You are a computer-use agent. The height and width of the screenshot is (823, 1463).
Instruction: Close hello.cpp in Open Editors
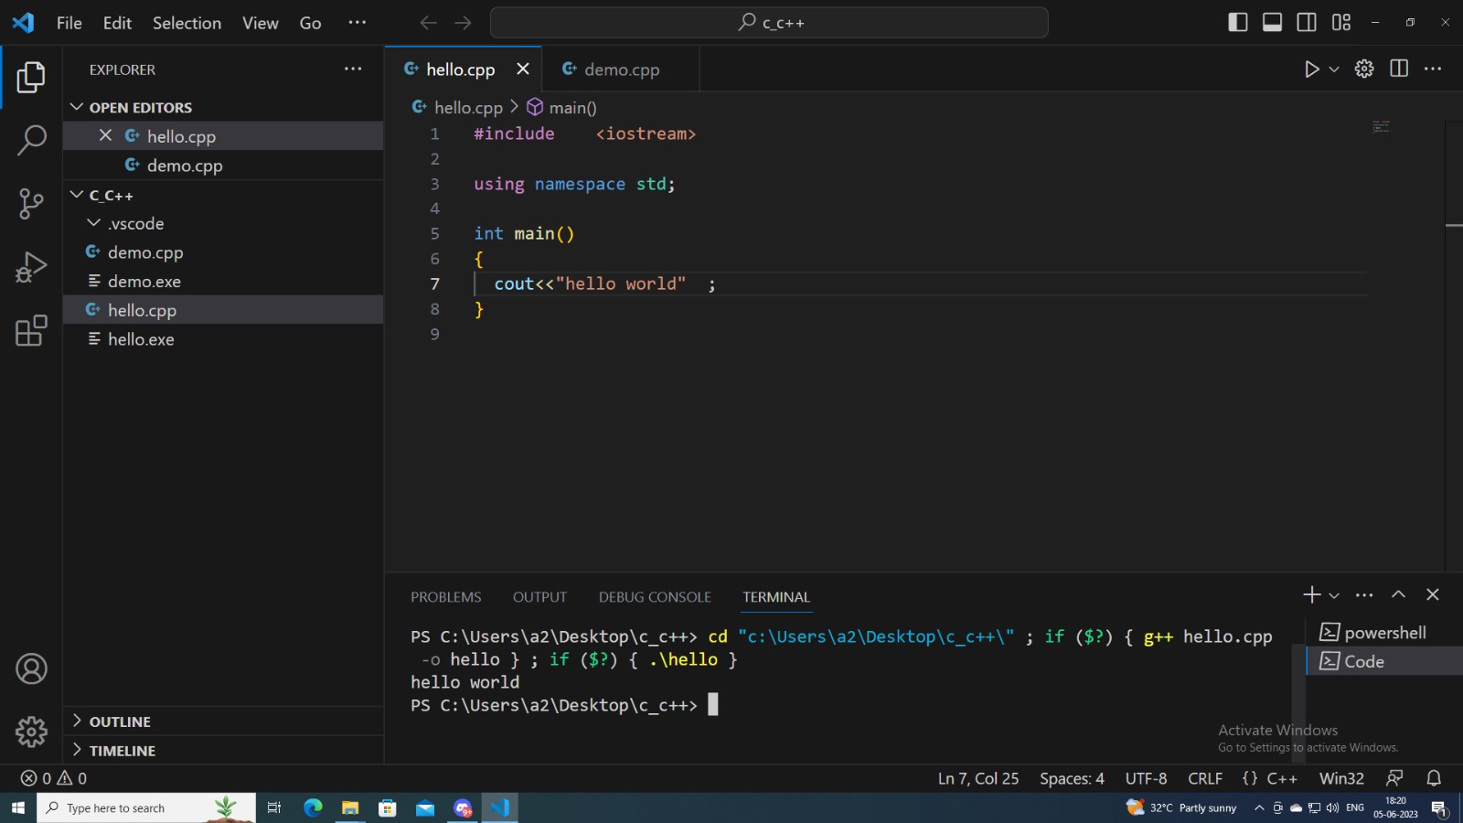[x=105, y=135]
